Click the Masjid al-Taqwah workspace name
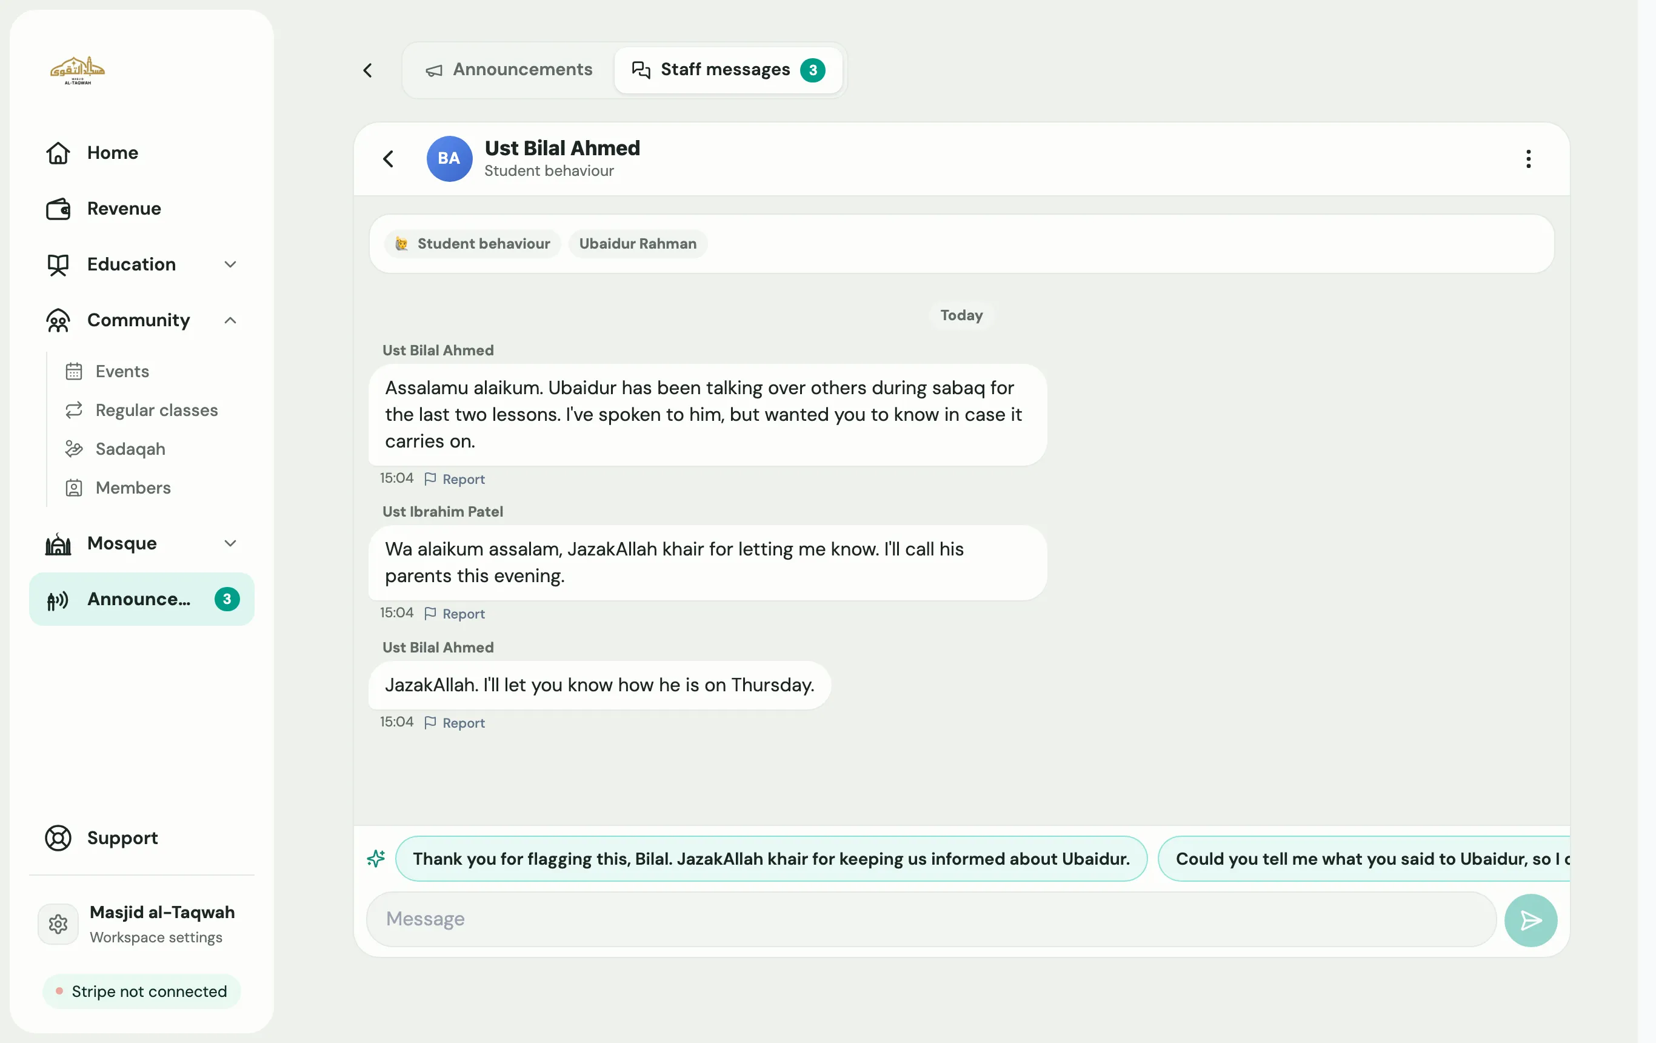 pyautogui.click(x=162, y=912)
